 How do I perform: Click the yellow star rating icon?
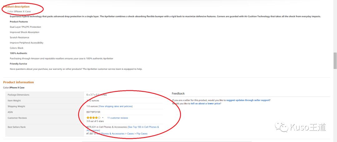click(92, 118)
